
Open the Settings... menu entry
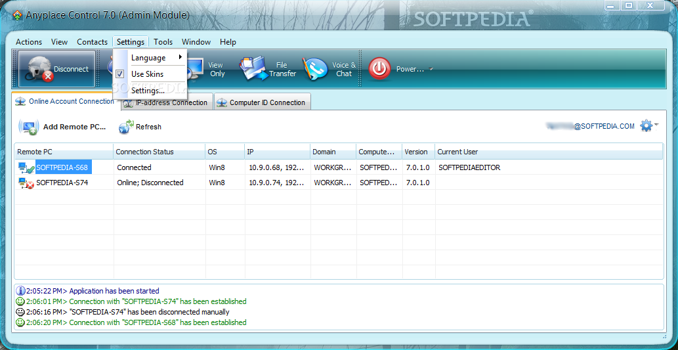[x=150, y=91]
